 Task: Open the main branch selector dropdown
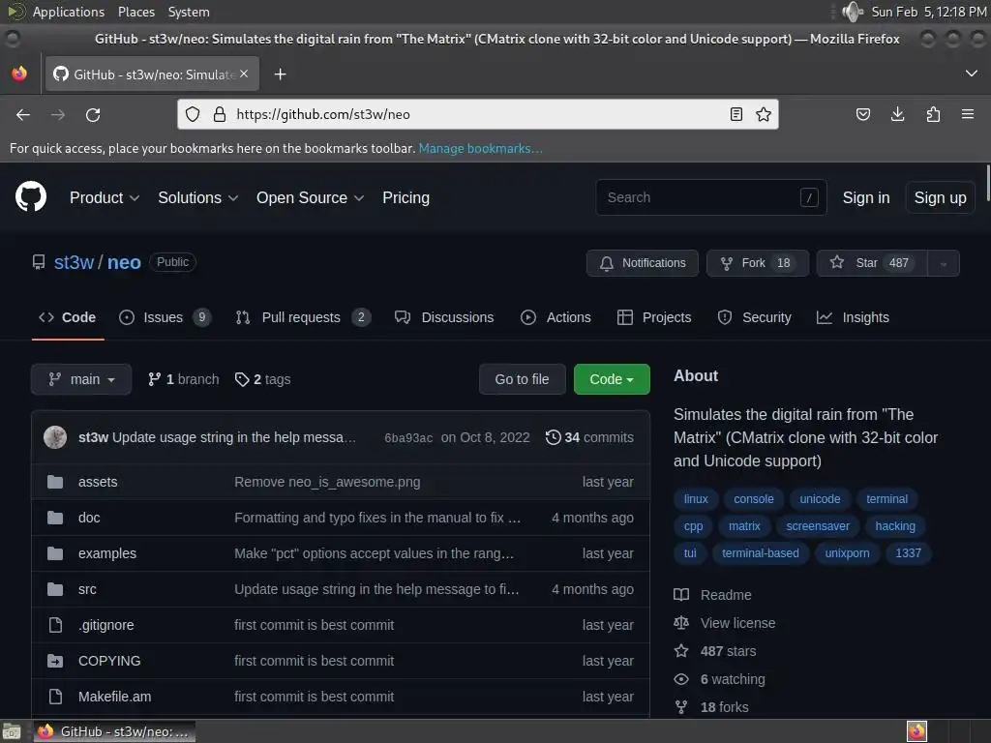pyautogui.click(x=81, y=379)
